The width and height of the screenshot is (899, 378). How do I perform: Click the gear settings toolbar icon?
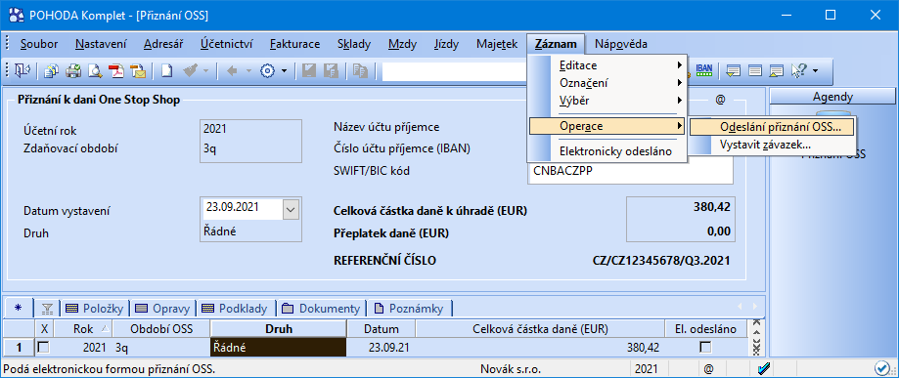pos(267,71)
